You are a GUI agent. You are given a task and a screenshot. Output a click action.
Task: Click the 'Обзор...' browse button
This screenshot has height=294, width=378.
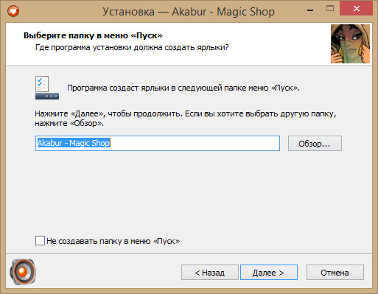(315, 144)
